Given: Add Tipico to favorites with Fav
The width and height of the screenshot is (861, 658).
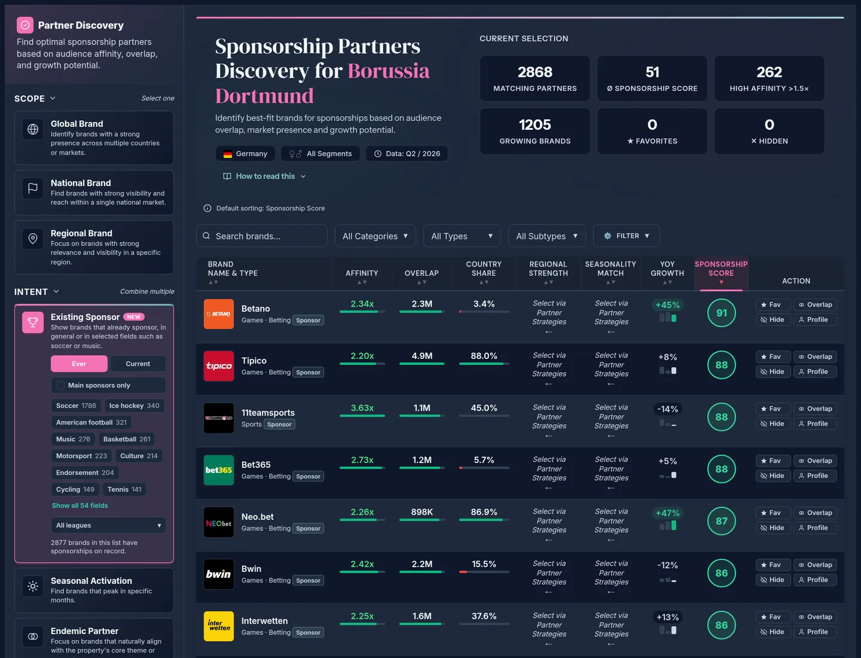Looking at the screenshot, I should (773, 357).
